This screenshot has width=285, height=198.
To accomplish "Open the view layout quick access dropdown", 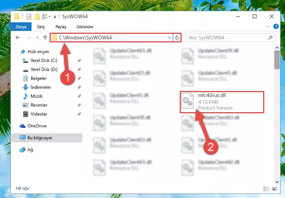I will pos(47,17).
